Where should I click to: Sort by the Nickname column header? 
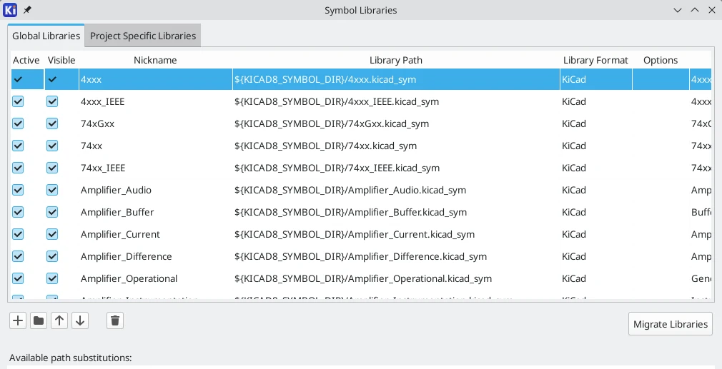[x=155, y=60]
